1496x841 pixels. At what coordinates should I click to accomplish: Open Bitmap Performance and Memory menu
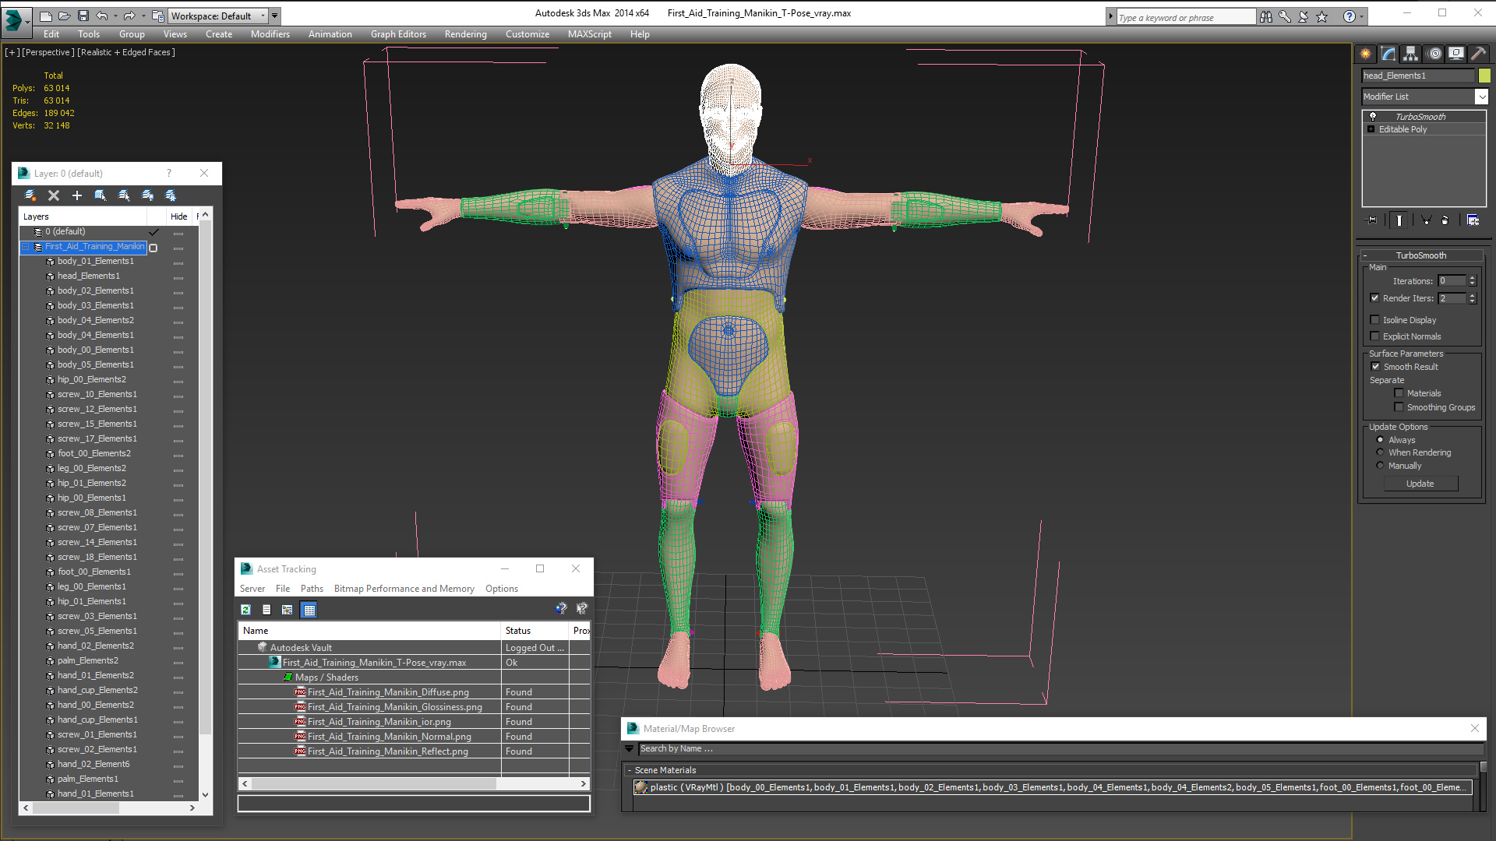pyautogui.click(x=404, y=589)
